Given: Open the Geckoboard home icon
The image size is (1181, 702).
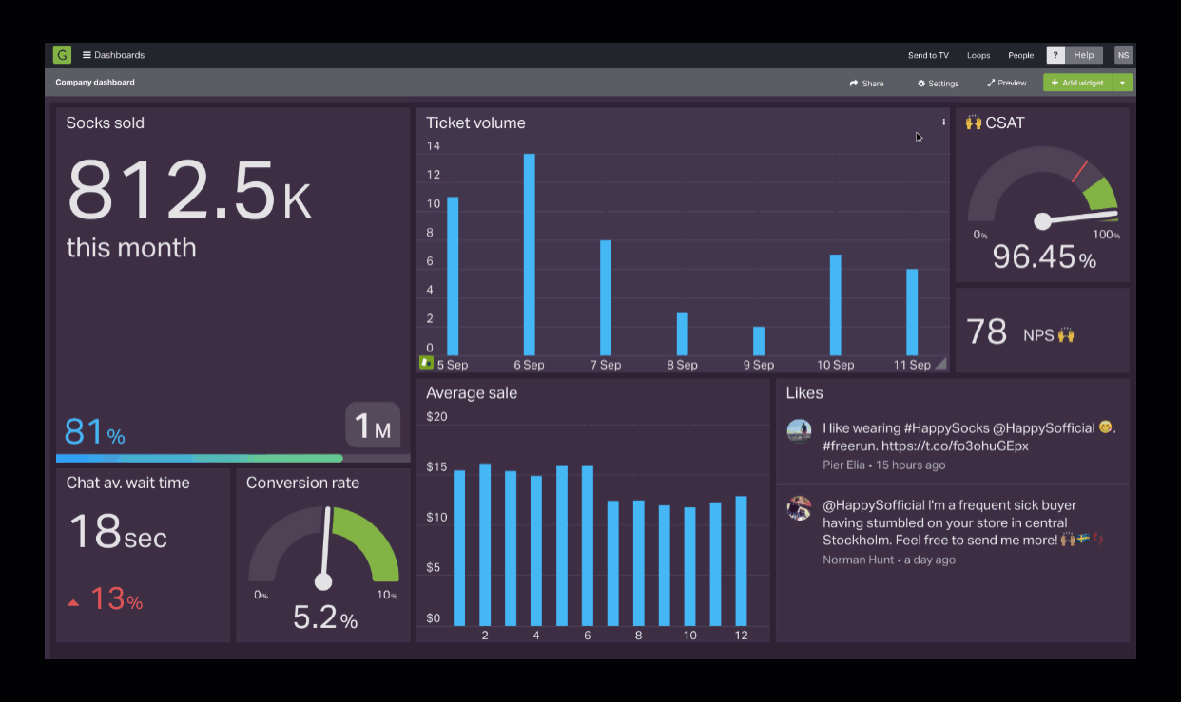Looking at the screenshot, I should (x=61, y=55).
